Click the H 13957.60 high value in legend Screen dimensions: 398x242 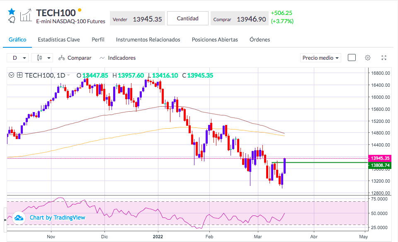[128, 76]
